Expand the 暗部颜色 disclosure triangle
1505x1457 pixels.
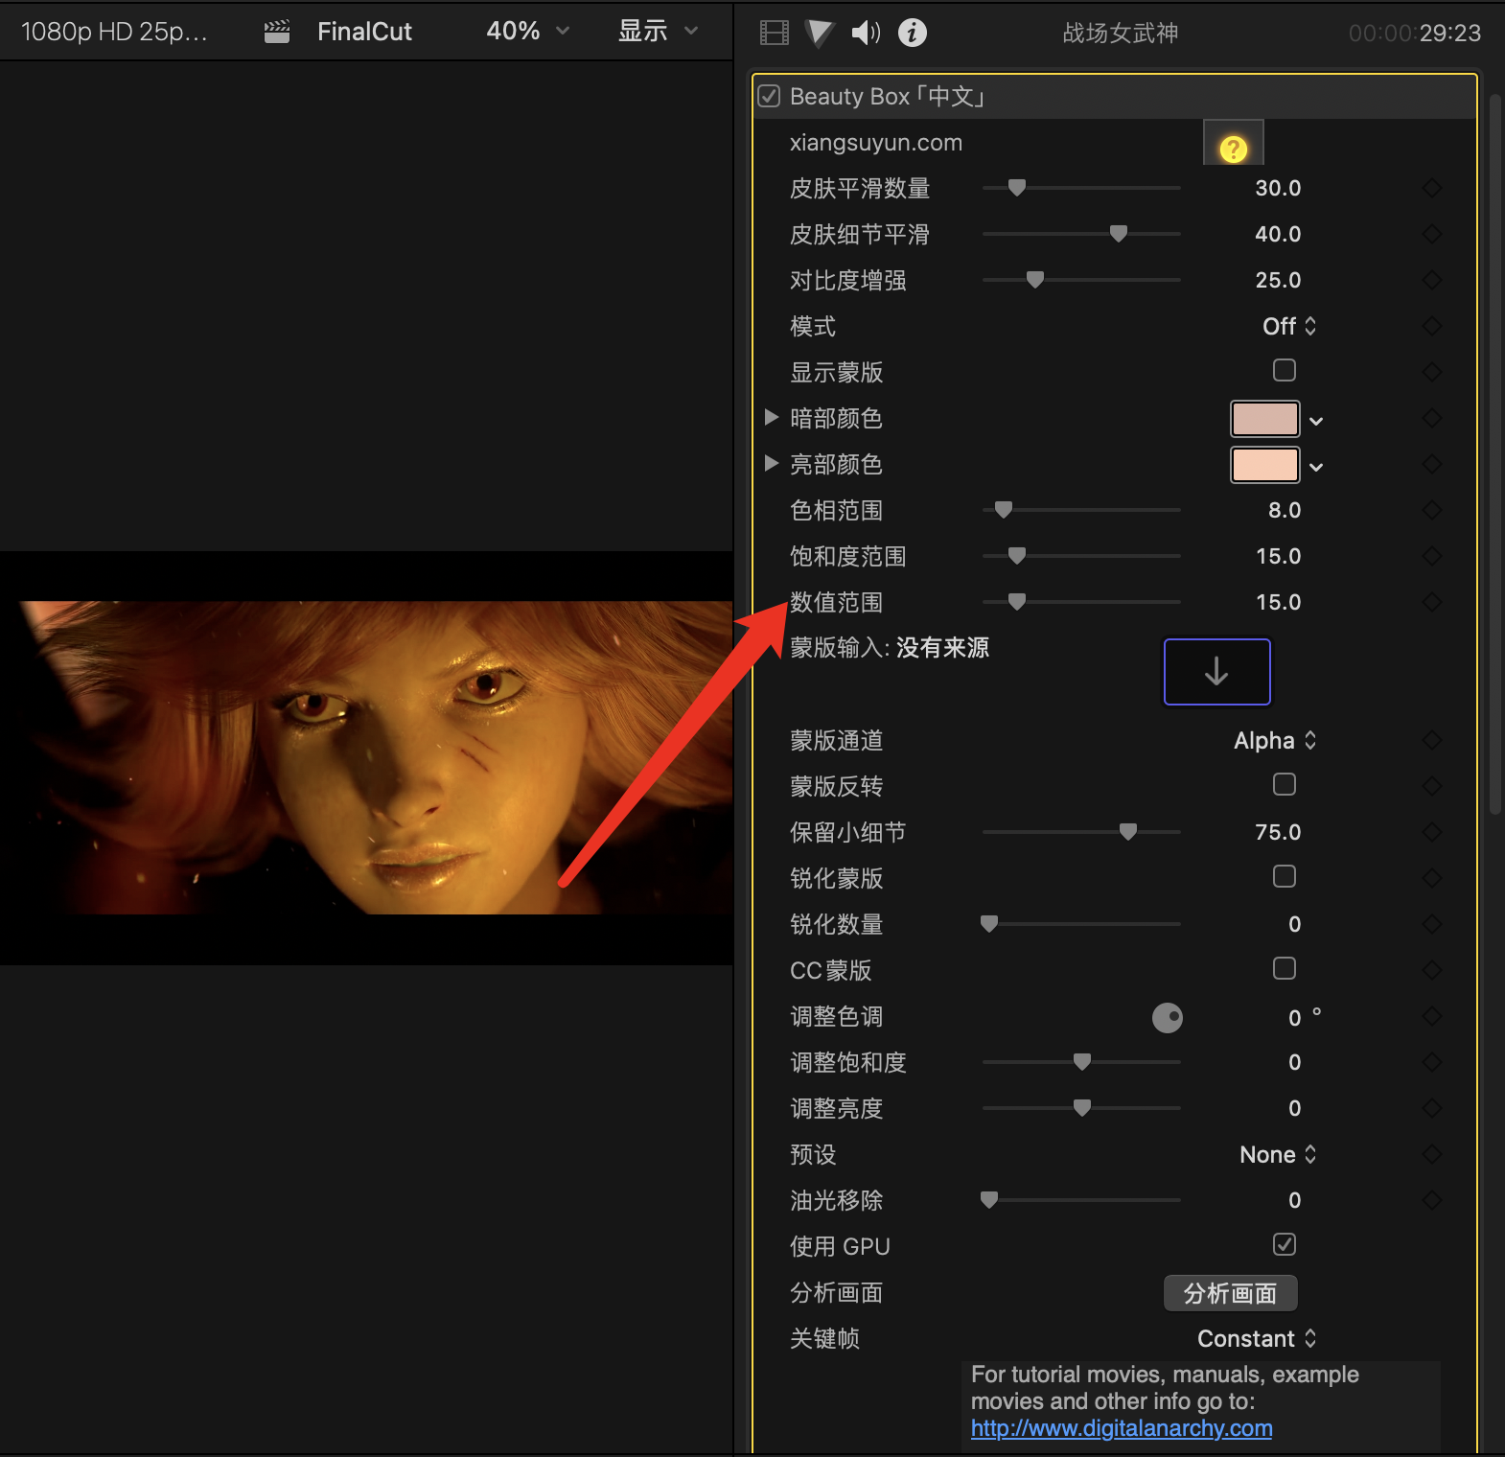click(772, 417)
